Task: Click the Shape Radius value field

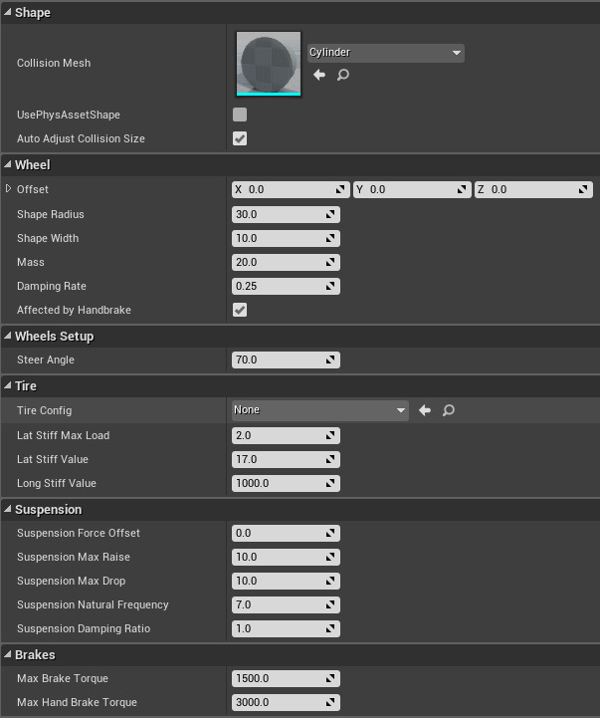Action: point(279,214)
